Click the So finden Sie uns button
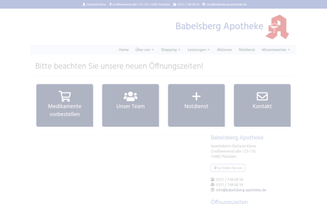 [228, 168]
